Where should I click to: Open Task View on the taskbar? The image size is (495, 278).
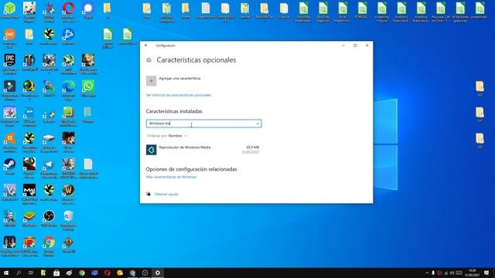click(31, 273)
